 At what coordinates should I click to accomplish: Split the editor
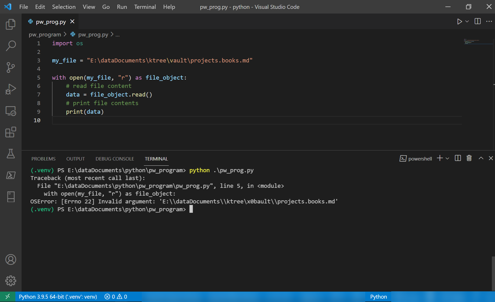tap(477, 22)
